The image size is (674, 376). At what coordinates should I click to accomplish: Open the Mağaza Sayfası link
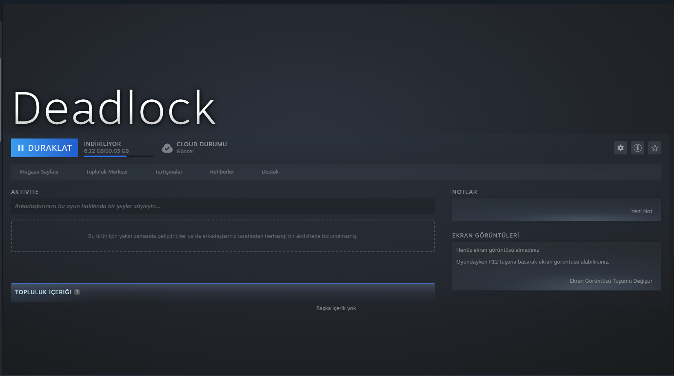pyautogui.click(x=39, y=172)
